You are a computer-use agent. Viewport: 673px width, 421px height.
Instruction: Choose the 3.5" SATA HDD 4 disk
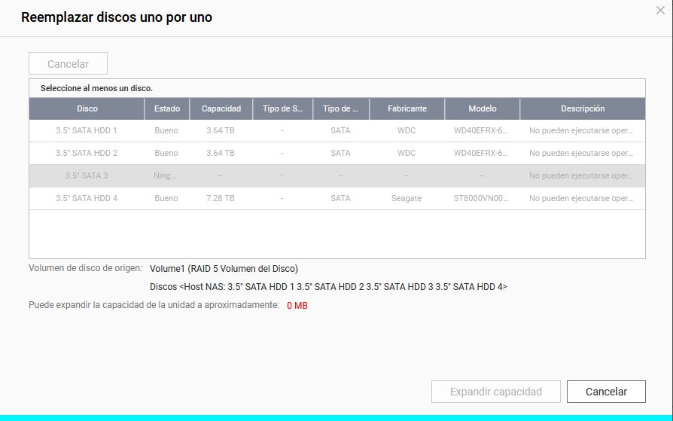tap(87, 198)
